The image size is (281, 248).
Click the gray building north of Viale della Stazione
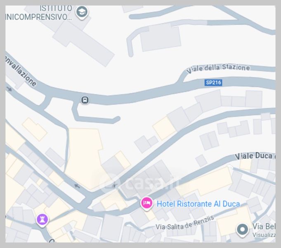[161, 38]
